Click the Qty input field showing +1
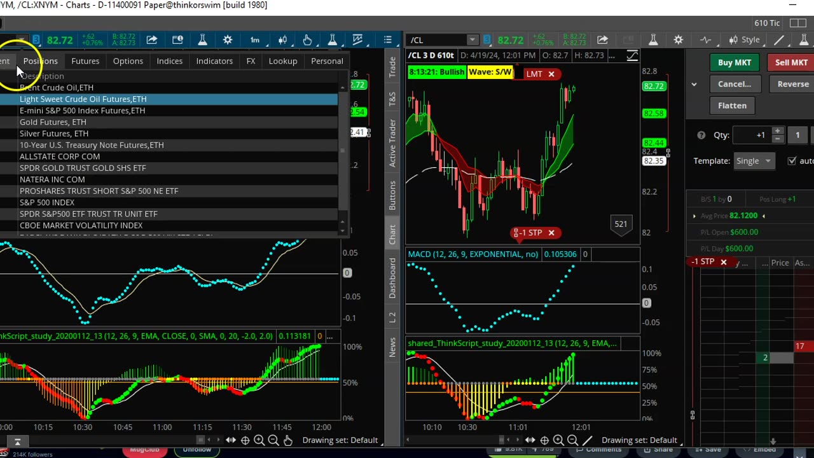The height and width of the screenshot is (458, 814). [x=751, y=135]
